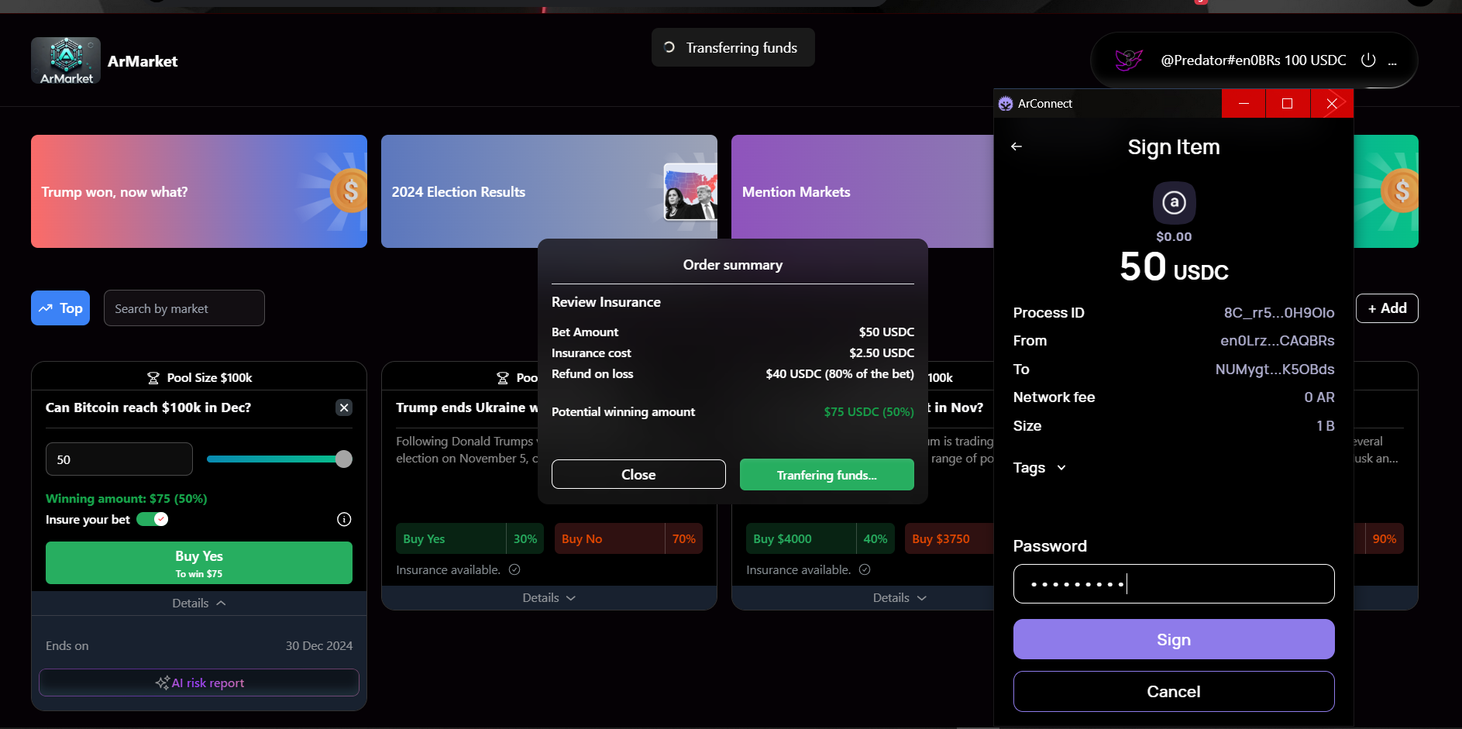1462x729 pixels.
Task: Click check icon on Buy $4000 card insurance
Action: pyautogui.click(x=865, y=569)
